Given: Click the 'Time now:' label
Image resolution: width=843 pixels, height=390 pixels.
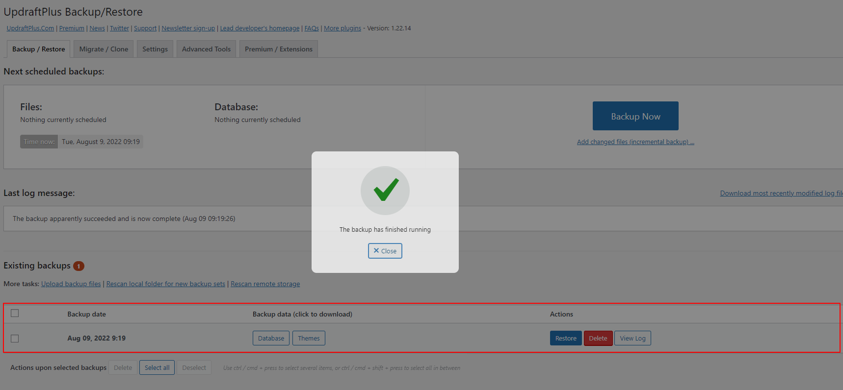Looking at the screenshot, I should (39, 142).
